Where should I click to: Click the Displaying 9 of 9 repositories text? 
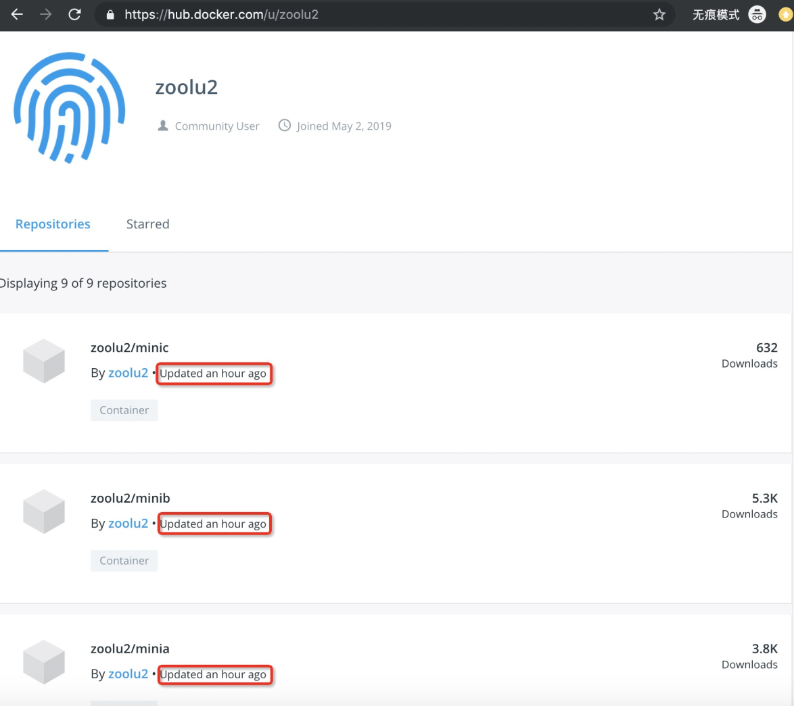tap(83, 283)
